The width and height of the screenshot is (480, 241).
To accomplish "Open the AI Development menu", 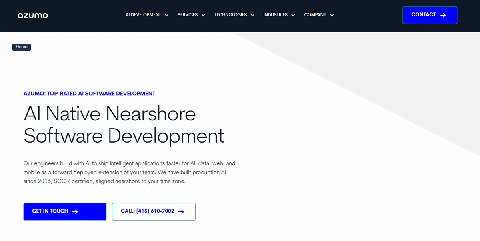I will click(x=143, y=15).
